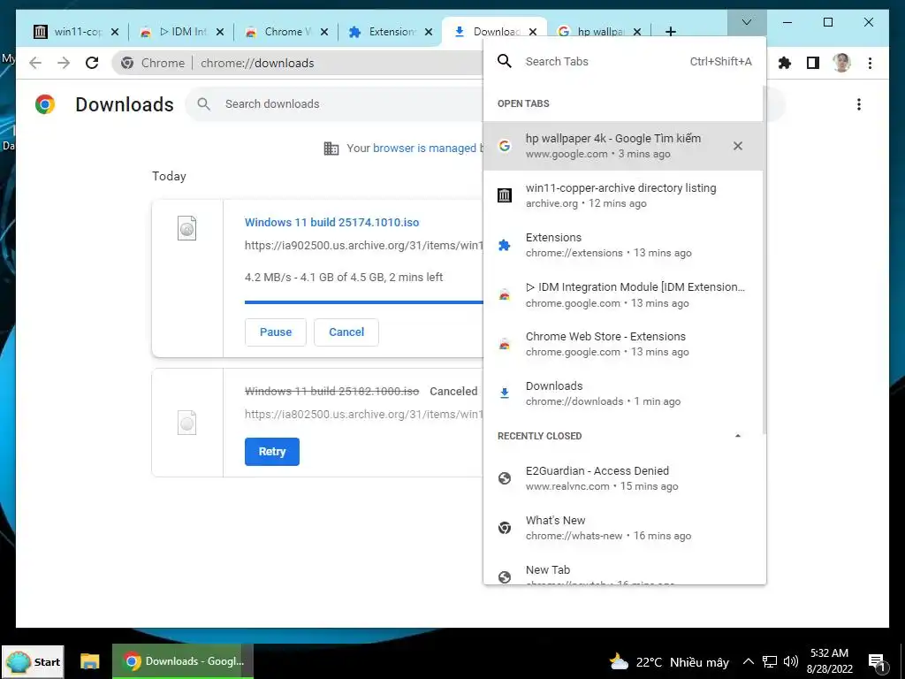Pause the Windows 11 build 25174 download
905x679 pixels.
(276, 332)
